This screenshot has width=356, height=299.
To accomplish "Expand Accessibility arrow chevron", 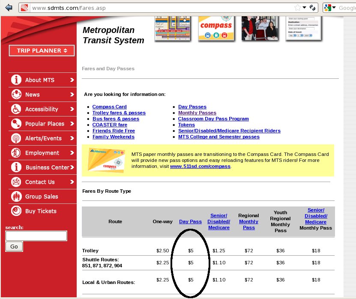I will [x=72, y=109].
